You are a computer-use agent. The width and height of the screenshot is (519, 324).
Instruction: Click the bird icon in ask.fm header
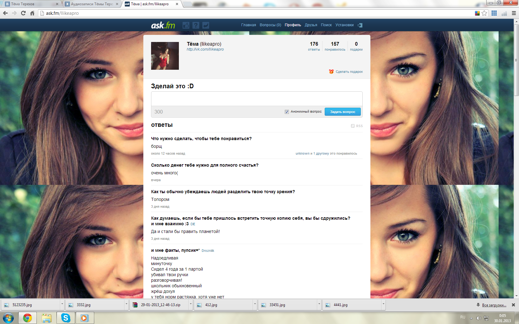[206, 25]
